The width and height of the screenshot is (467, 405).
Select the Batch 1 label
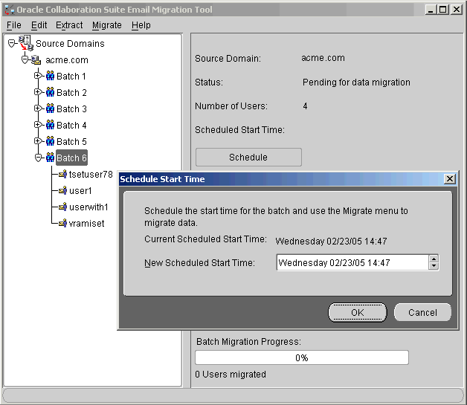coord(71,77)
